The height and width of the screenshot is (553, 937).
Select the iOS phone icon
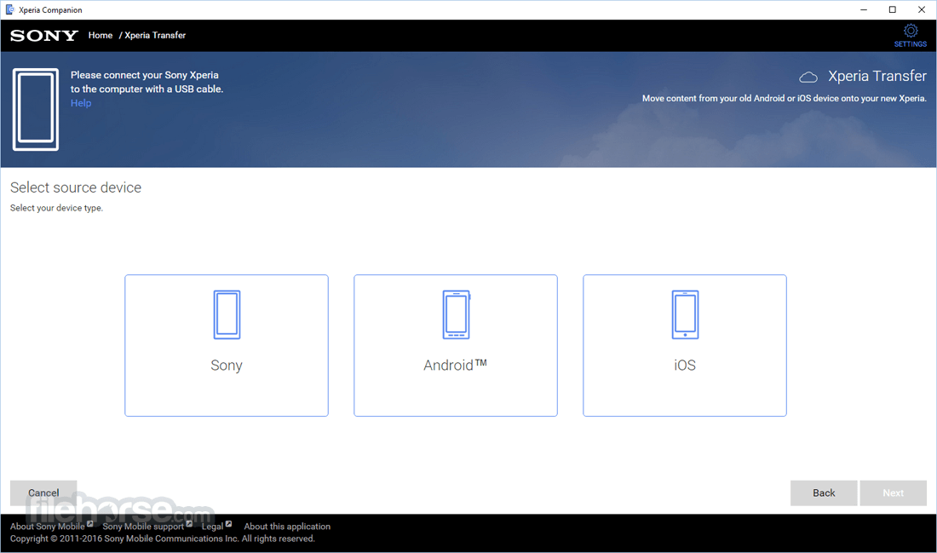click(x=685, y=314)
